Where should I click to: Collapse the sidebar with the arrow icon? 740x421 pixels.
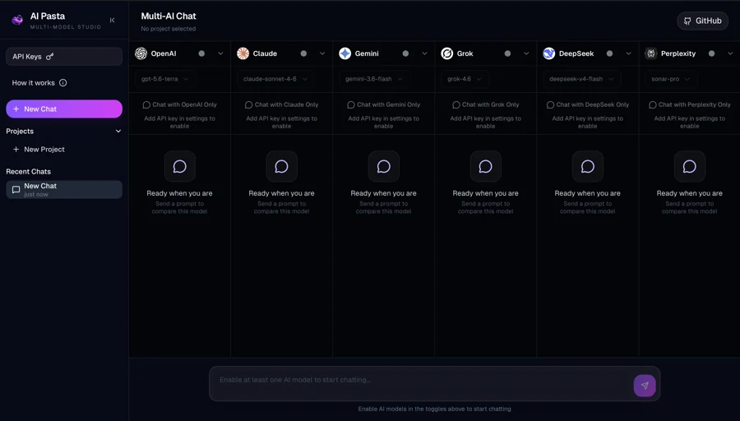(113, 21)
